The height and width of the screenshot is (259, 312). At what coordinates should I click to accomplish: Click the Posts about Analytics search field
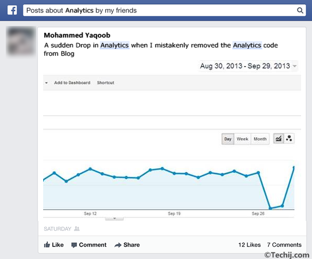click(x=156, y=10)
